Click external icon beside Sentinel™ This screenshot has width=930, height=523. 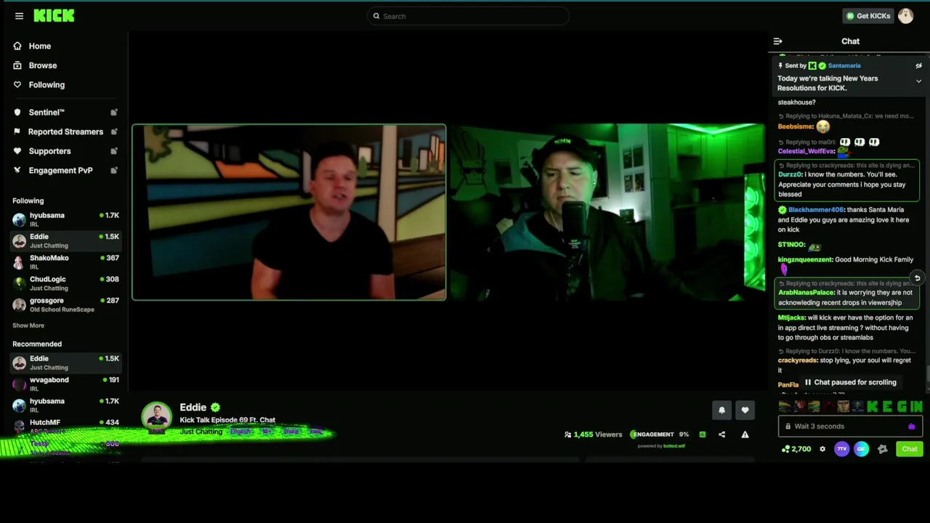114,113
